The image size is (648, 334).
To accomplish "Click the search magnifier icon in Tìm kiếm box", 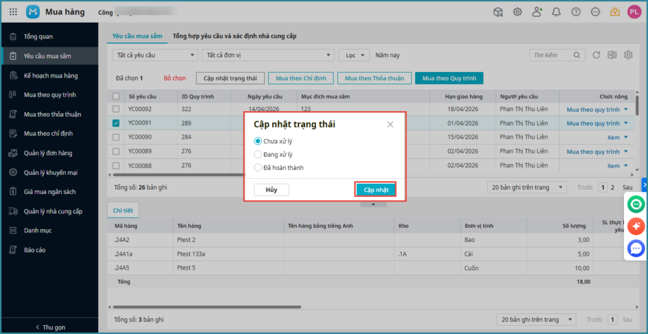I will [576, 55].
